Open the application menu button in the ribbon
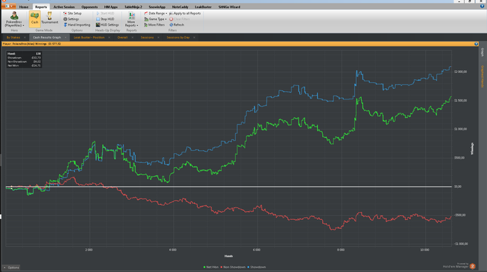 [x=8, y=6]
